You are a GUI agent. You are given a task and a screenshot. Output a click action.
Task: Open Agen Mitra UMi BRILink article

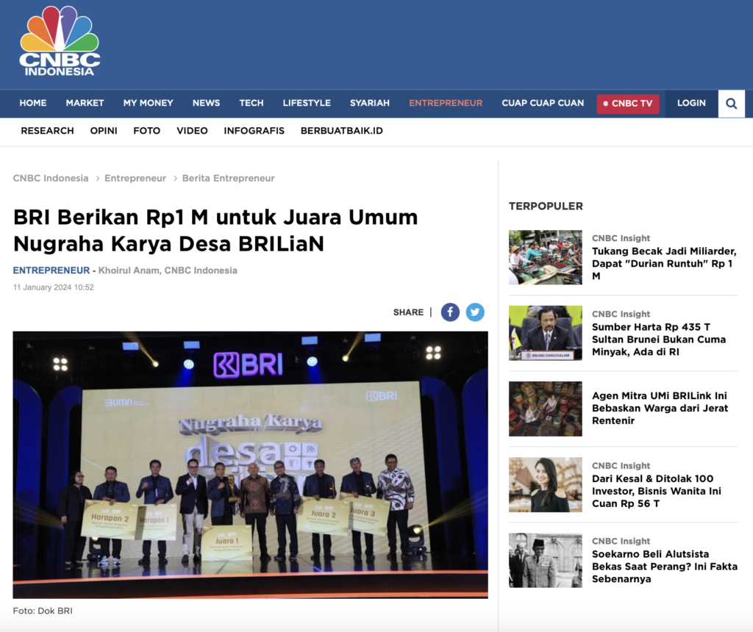click(660, 409)
